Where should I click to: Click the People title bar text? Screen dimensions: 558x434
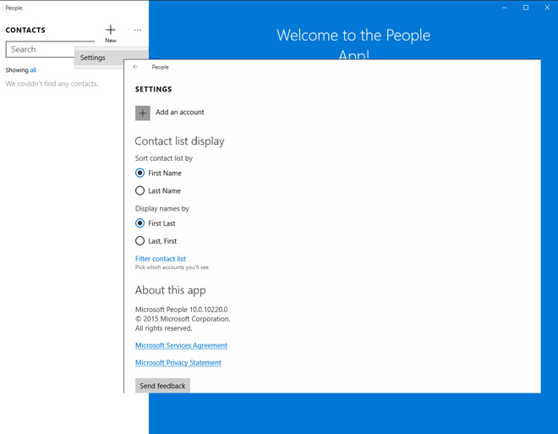click(14, 8)
